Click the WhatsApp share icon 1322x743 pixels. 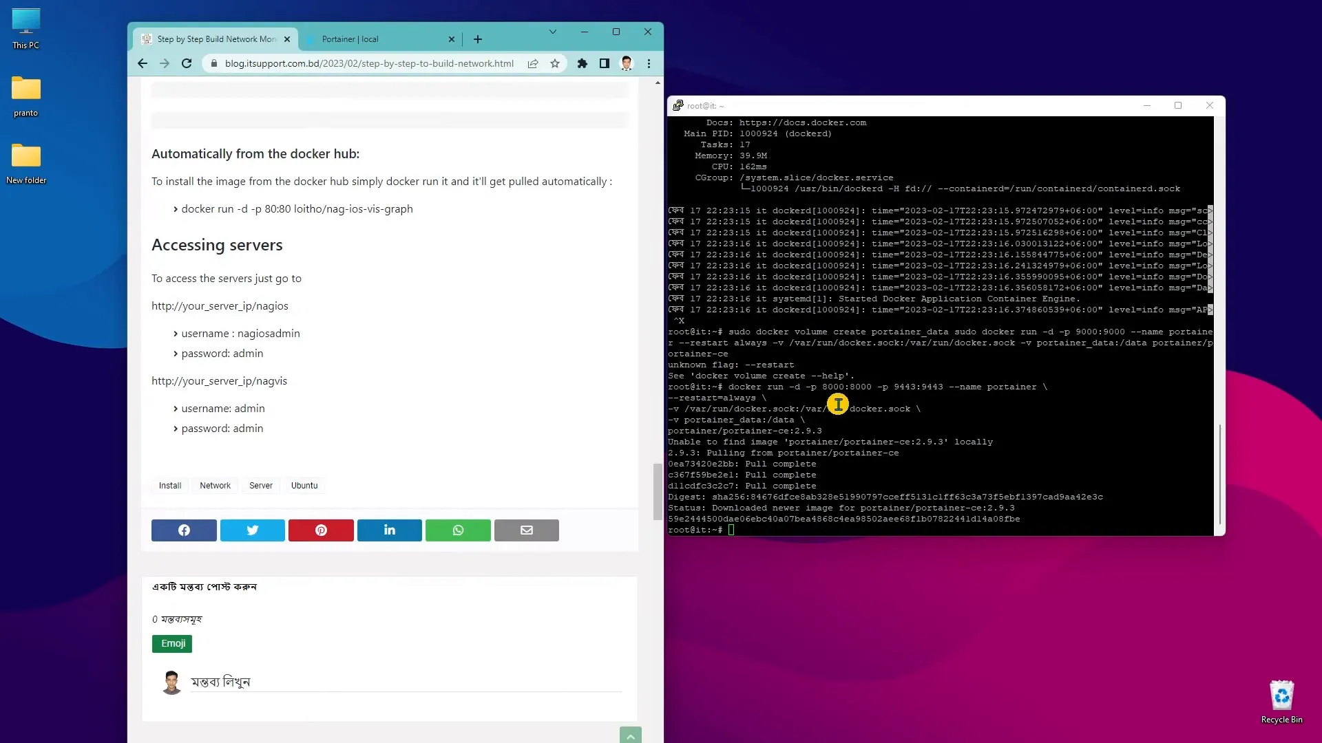click(x=459, y=530)
